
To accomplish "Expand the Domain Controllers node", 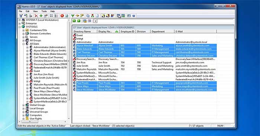I will [x=23, y=34].
